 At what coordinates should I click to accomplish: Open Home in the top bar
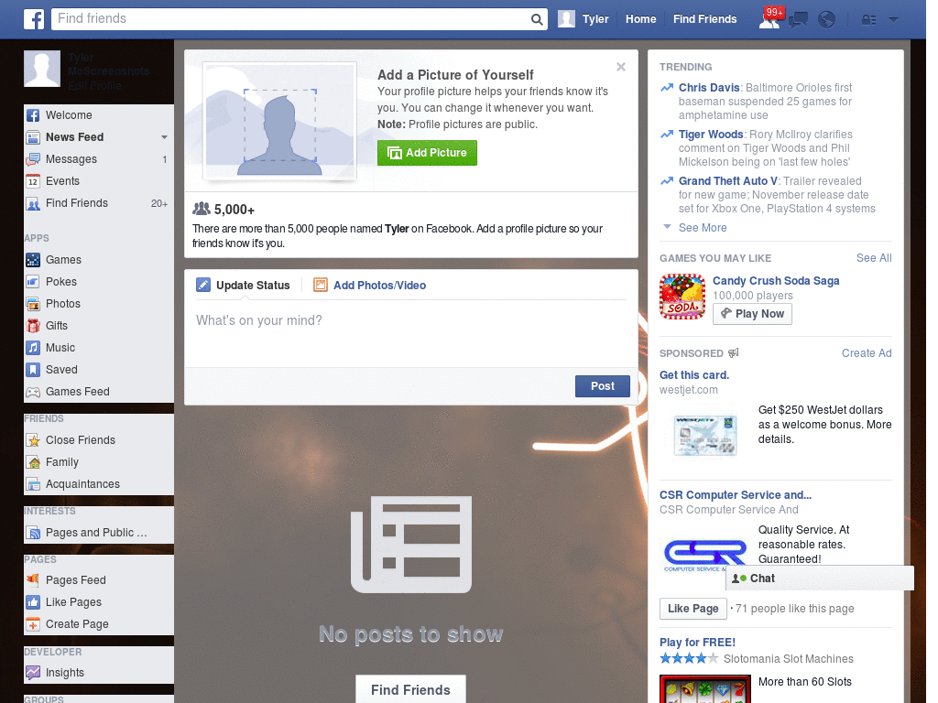click(640, 19)
